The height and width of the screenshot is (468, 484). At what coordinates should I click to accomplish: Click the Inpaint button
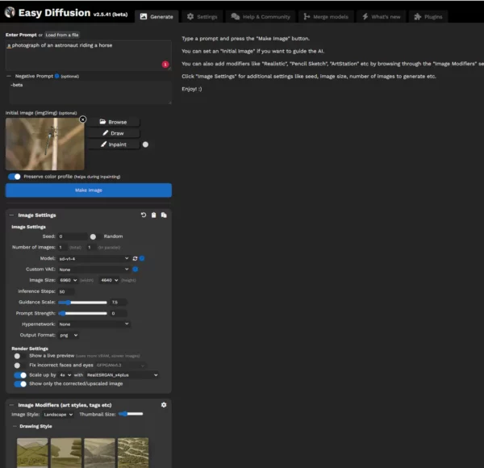click(113, 144)
